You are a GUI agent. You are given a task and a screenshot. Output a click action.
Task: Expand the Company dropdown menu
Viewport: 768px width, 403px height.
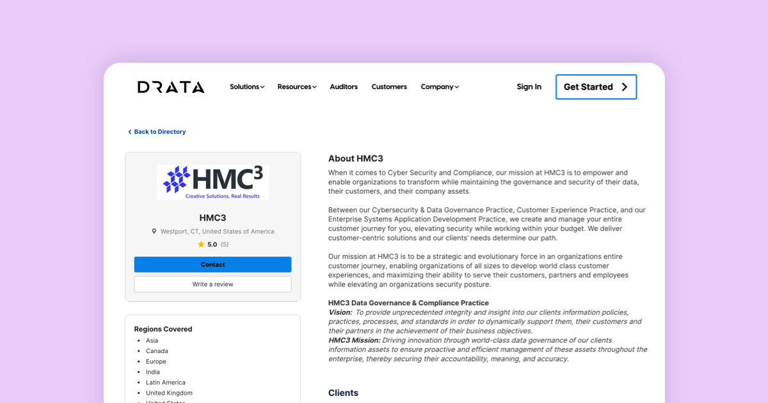tap(440, 87)
